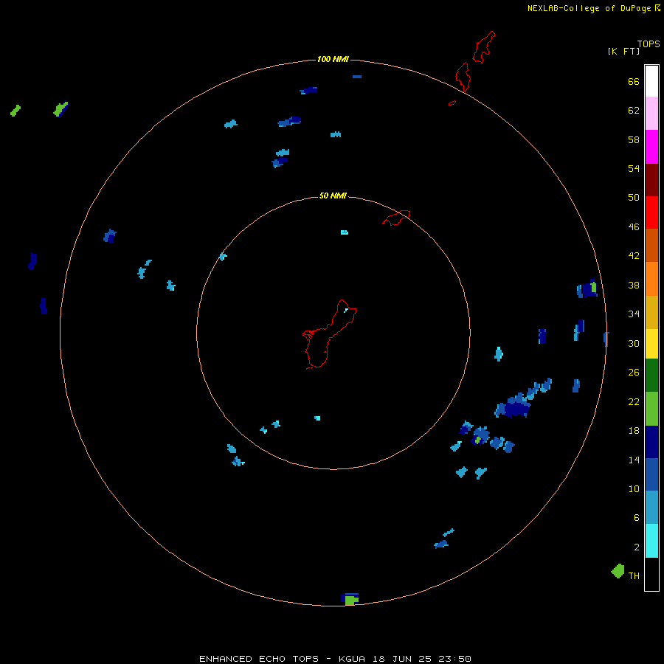Click the 50 NMI range ring label
The image size is (664, 664).
[x=333, y=196]
